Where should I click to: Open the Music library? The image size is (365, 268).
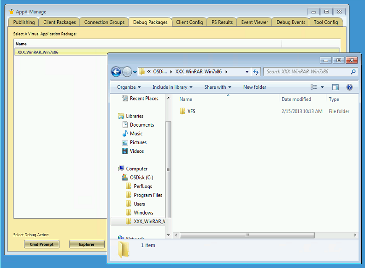(136, 134)
